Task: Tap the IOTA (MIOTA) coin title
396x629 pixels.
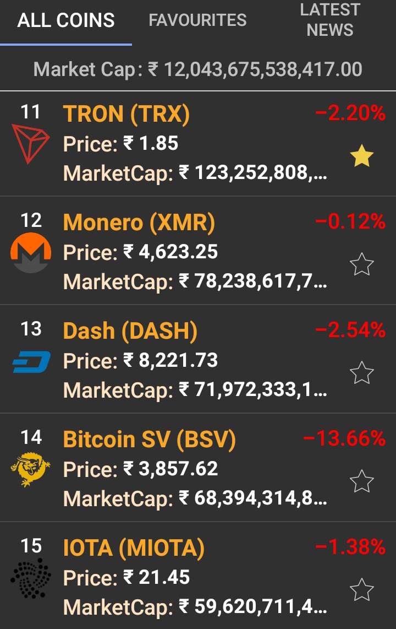Action: point(134,547)
